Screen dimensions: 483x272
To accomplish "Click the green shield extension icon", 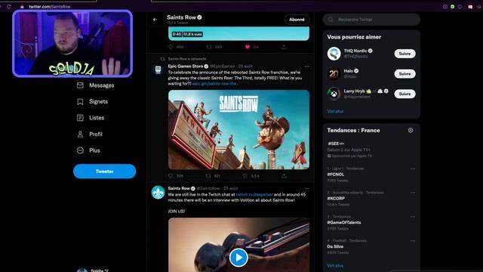I will (x=453, y=7).
